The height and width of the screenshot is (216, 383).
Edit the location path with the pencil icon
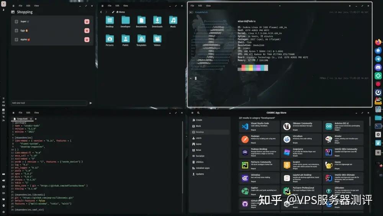(113, 12)
